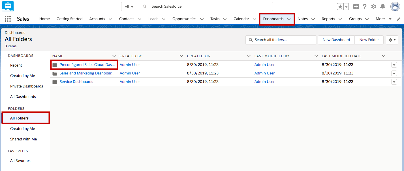
Task: Select Private Dashboards in sidebar
Action: tap(27, 86)
